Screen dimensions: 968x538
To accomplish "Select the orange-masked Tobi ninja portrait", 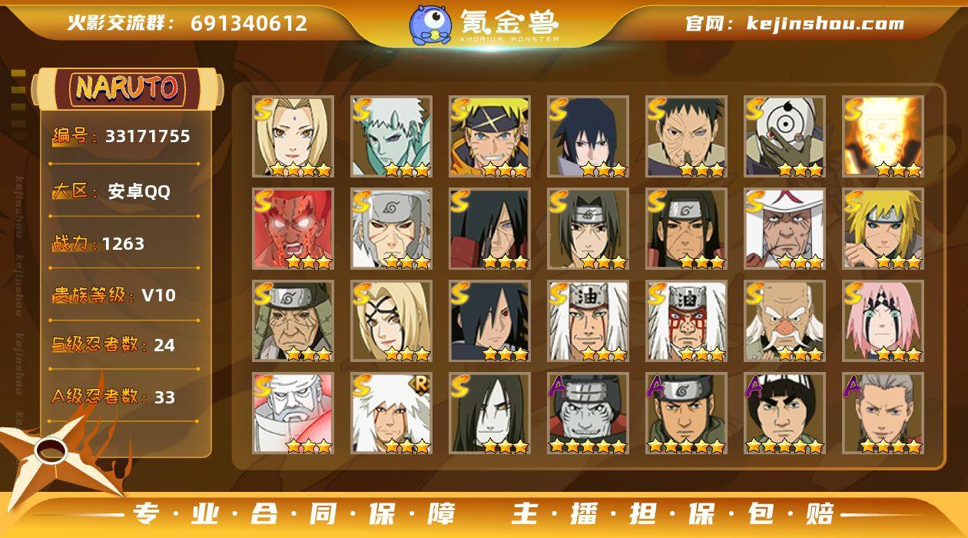I will pos(784,137).
